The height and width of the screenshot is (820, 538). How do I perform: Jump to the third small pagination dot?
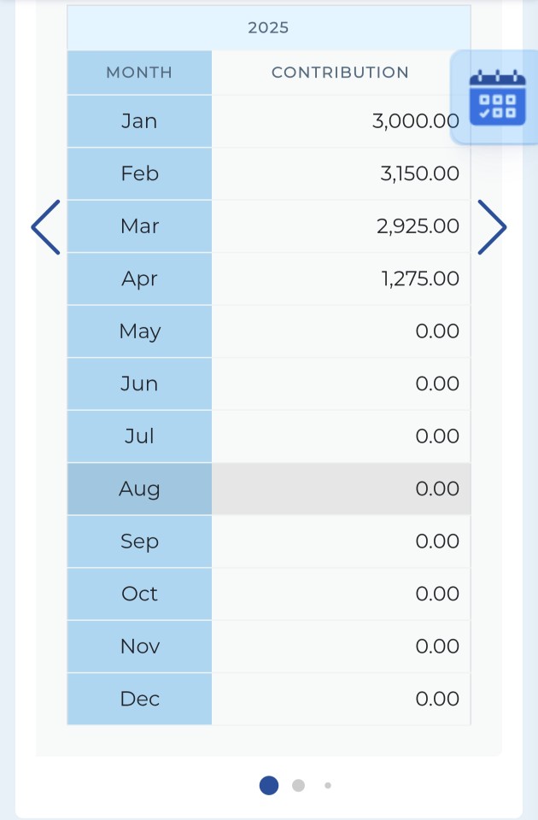click(x=328, y=785)
